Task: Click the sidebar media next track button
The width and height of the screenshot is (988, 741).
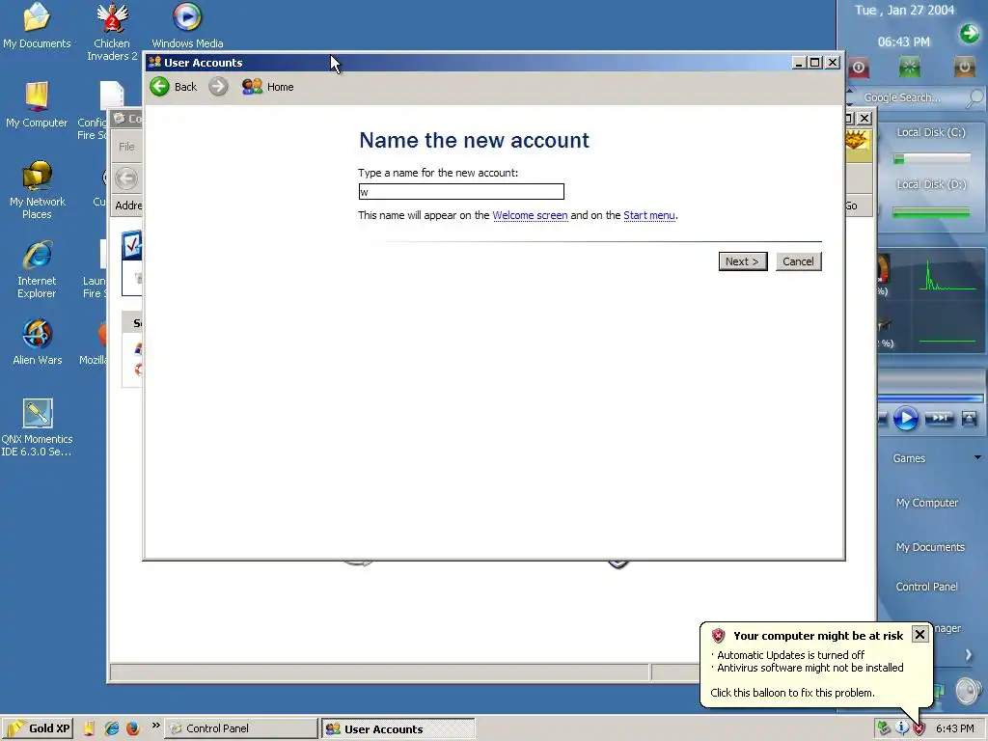Action: (x=939, y=418)
